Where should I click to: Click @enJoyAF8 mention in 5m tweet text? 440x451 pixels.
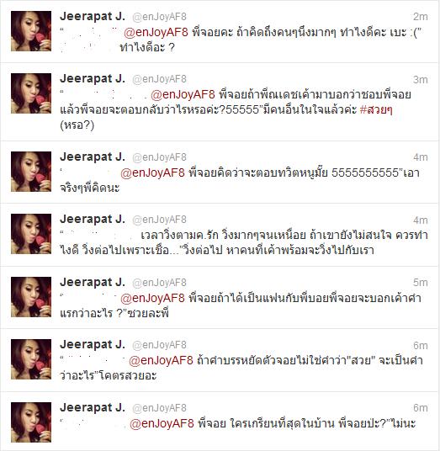point(152,298)
